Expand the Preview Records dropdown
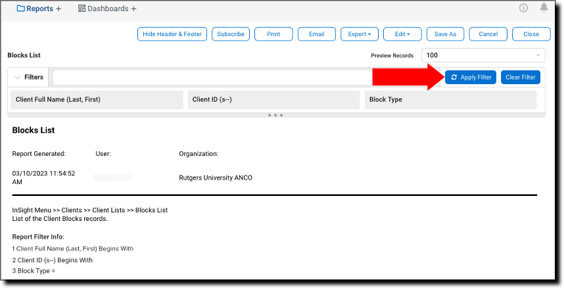Image resolution: width=564 pixels, height=288 pixels. point(483,55)
